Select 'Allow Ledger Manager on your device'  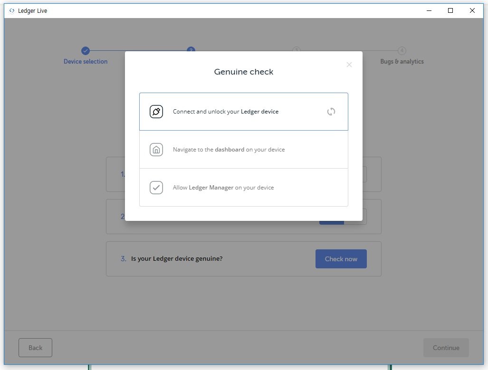(x=244, y=187)
